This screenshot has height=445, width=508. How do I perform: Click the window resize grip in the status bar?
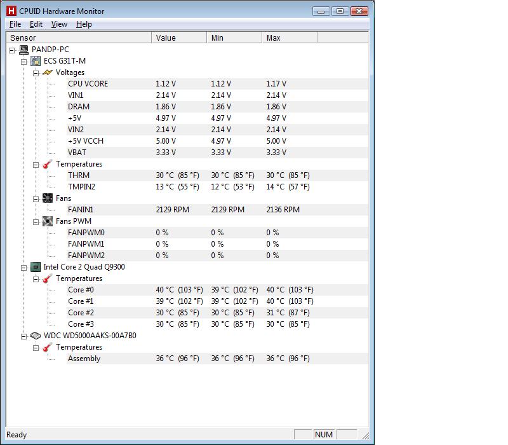coord(366,435)
